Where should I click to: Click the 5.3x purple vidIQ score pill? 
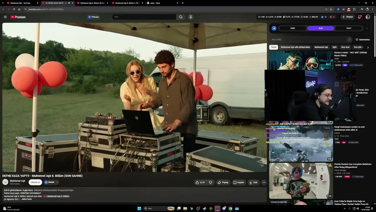coord(321,28)
